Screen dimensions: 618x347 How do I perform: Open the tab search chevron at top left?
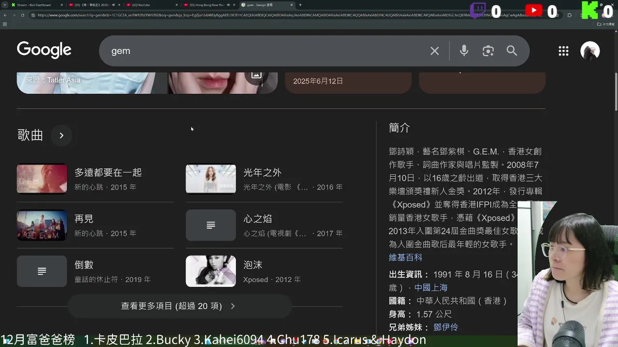[x=4, y=5]
